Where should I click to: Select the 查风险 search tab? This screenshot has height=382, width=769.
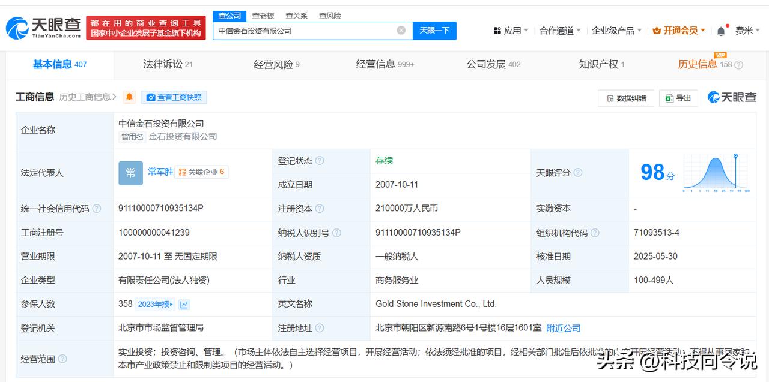coord(330,16)
